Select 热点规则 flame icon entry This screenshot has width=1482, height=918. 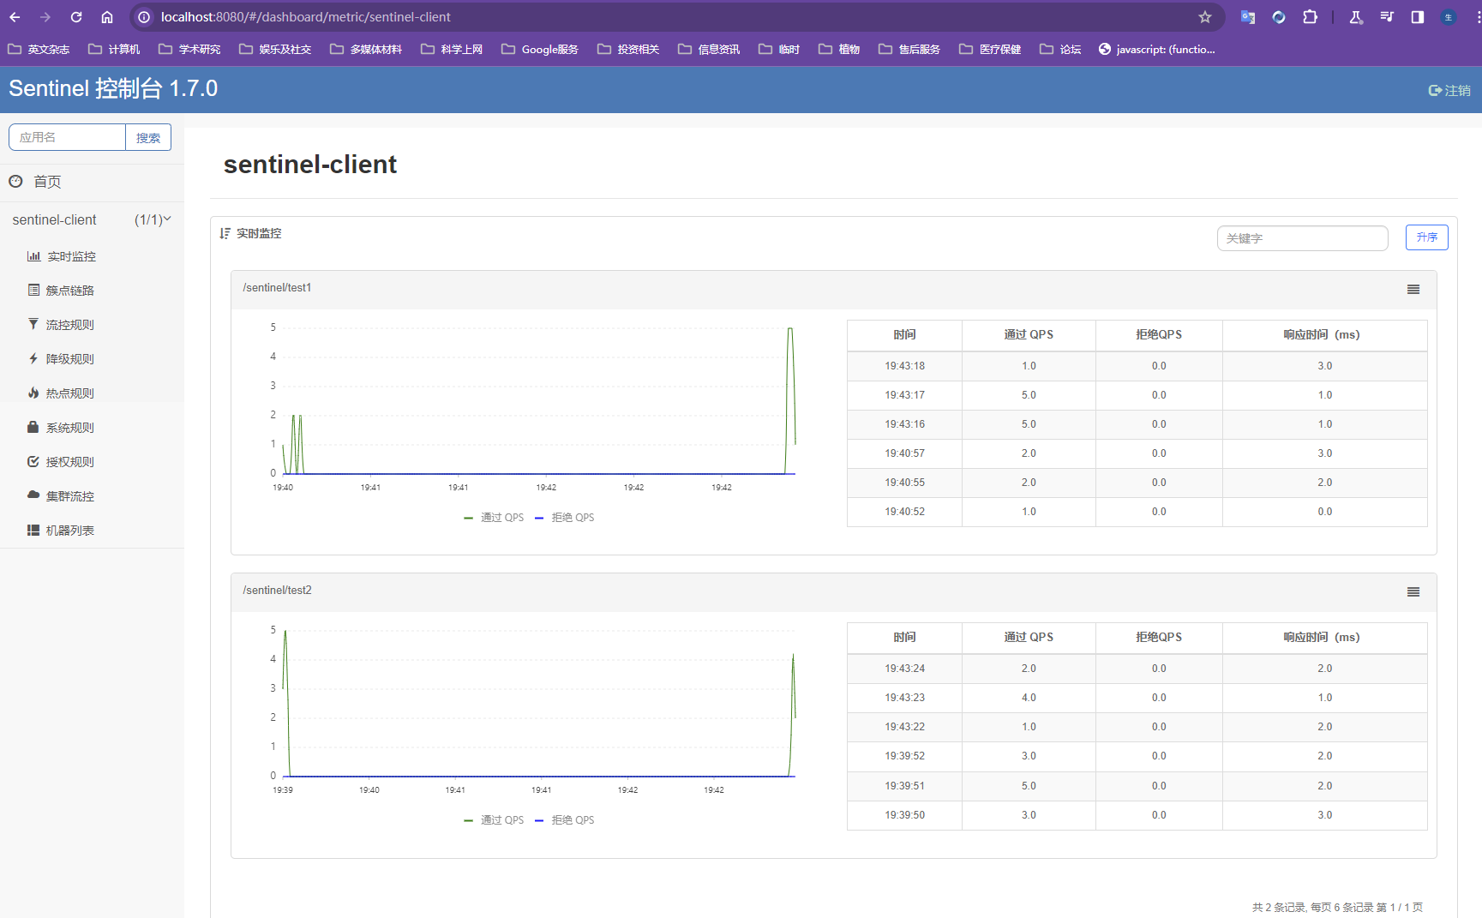click(x=34, y=393)
